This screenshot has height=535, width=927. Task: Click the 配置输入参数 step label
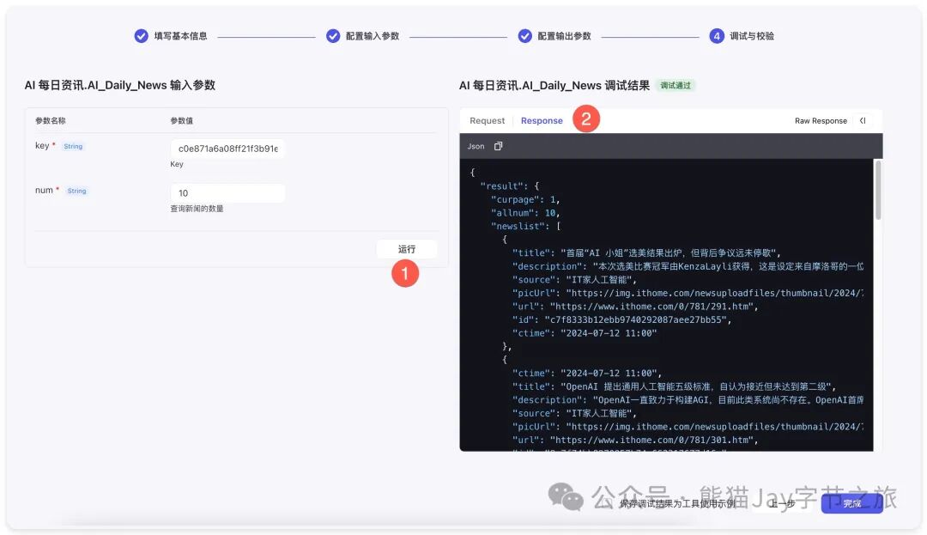coord(373,36)
